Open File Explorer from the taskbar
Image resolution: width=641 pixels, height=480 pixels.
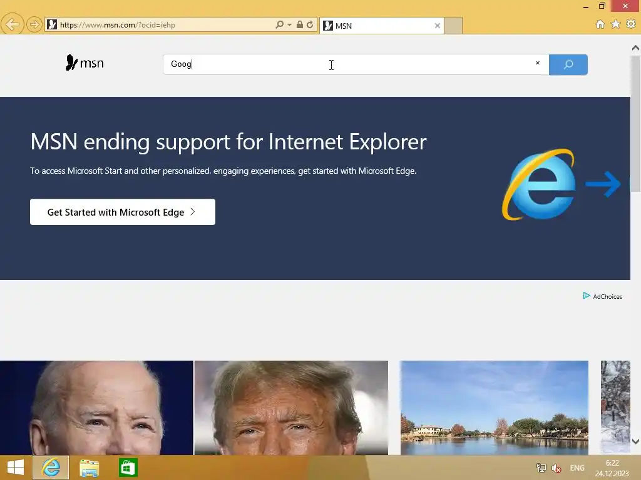coord(89,467)
